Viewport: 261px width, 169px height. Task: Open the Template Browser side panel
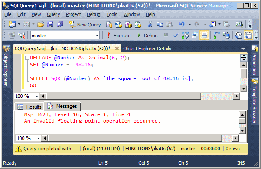pos(254,101)
